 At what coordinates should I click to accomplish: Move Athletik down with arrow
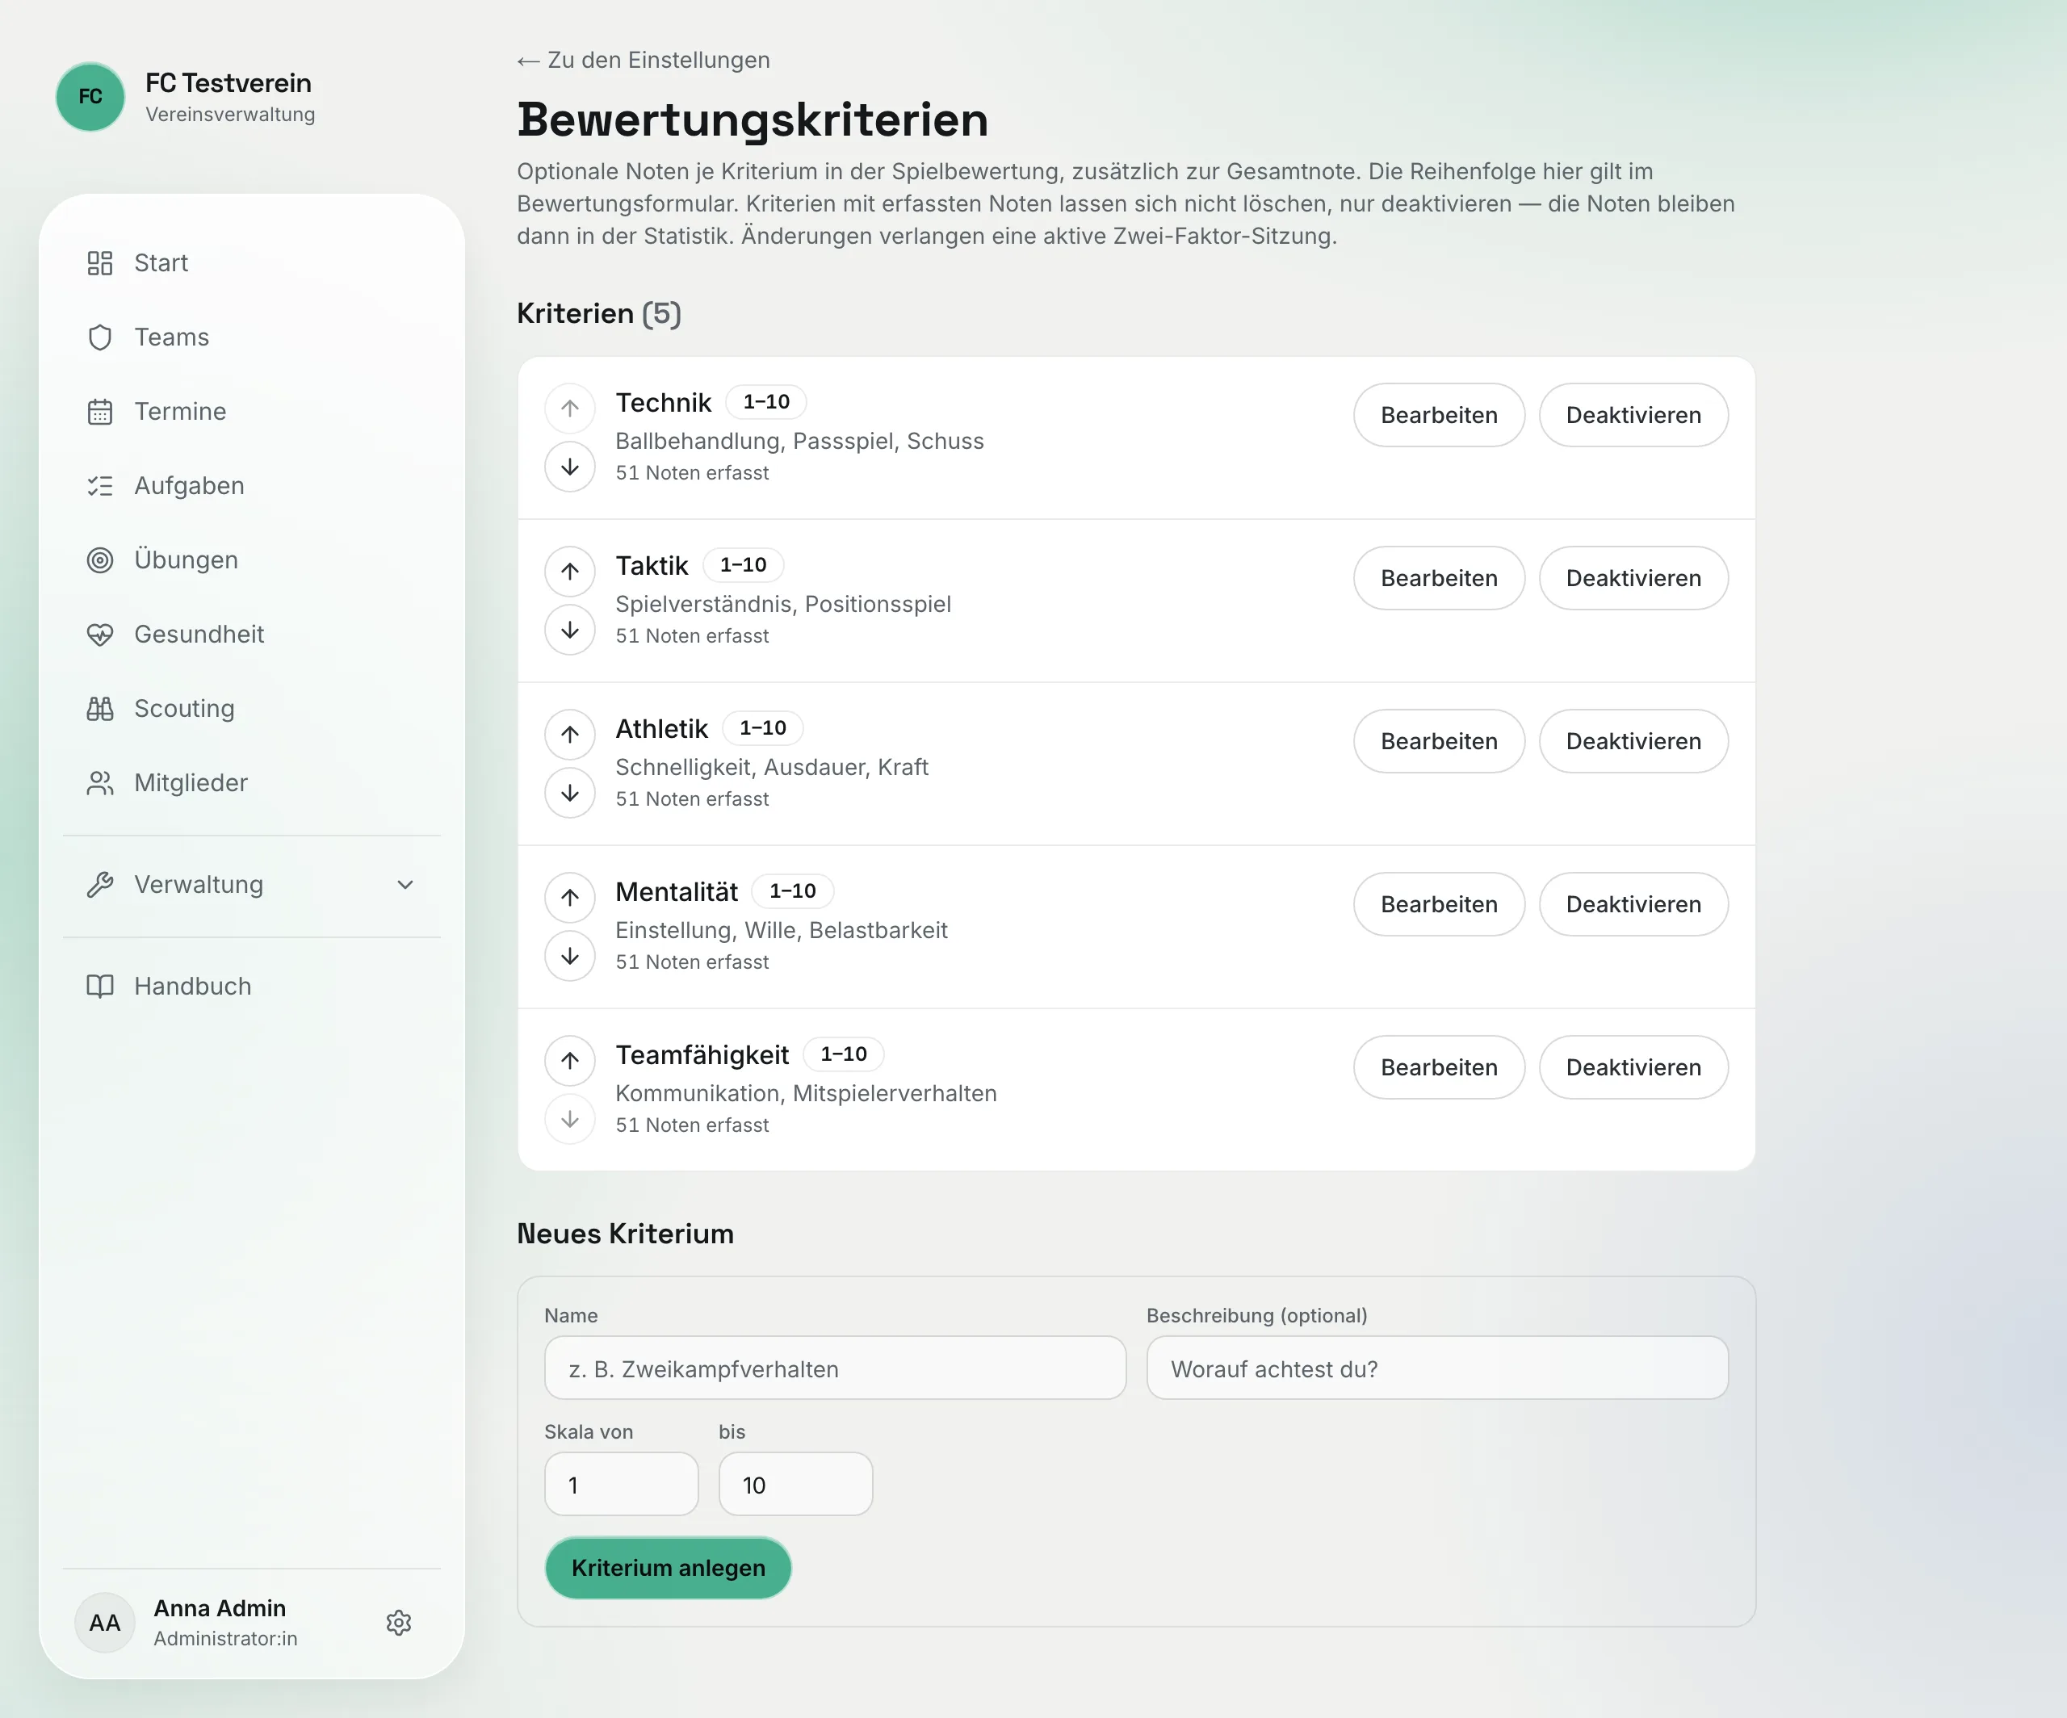[570, 793]
